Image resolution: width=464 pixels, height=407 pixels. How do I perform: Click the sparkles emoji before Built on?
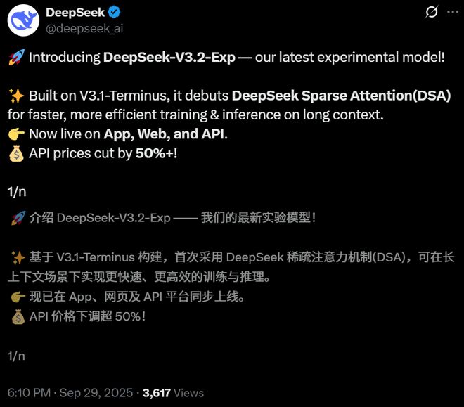click(16, 96)
